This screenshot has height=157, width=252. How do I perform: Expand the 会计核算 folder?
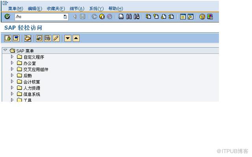click(x=12, y=81)
